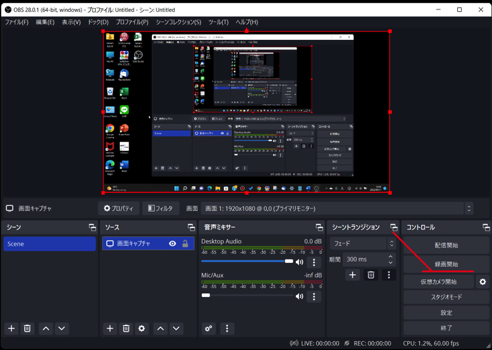Adjust Desktop Audio volume slider

(247, 261)
